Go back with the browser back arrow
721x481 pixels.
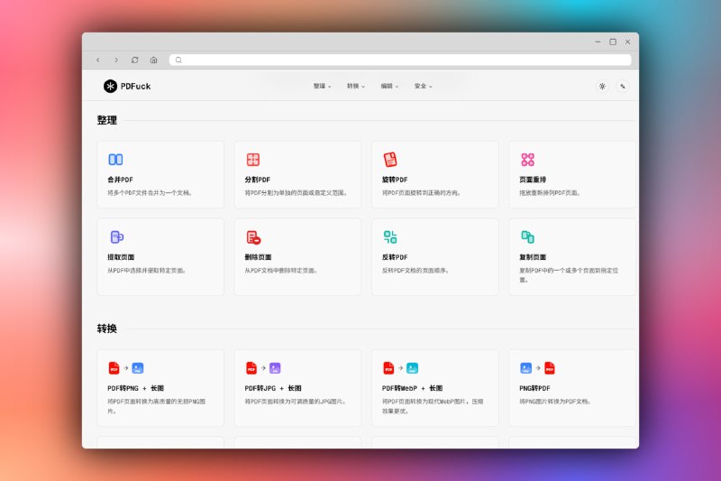pyautogui.click(x=98, y=60)
